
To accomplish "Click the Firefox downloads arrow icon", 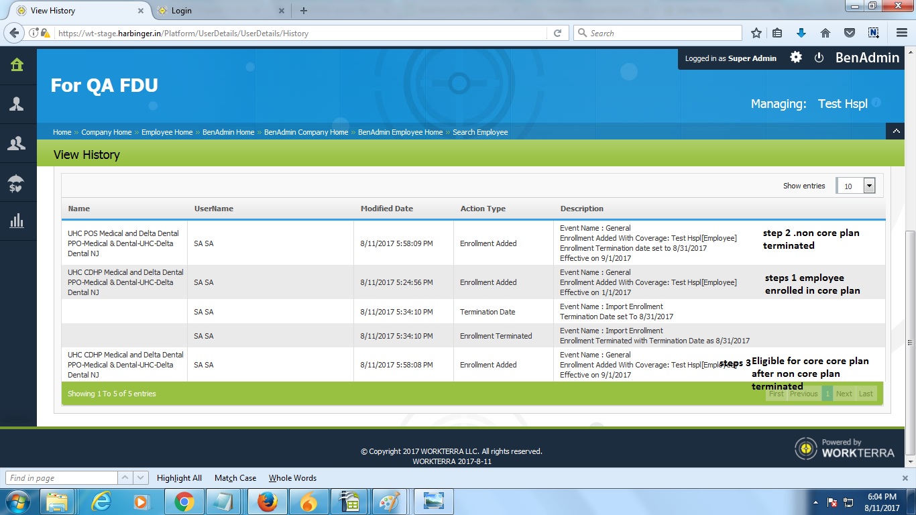I will coord(801,33).
